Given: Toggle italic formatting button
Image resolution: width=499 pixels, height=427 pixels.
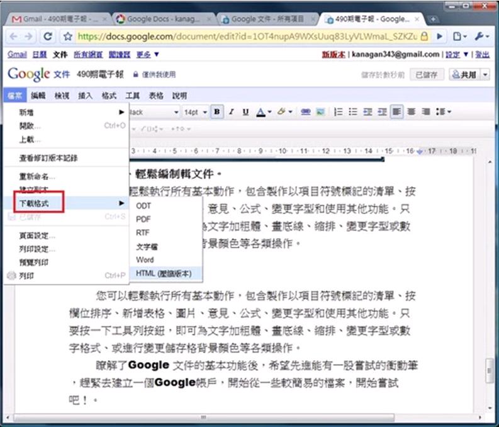Looking at the screenshot, I should 232,111.
